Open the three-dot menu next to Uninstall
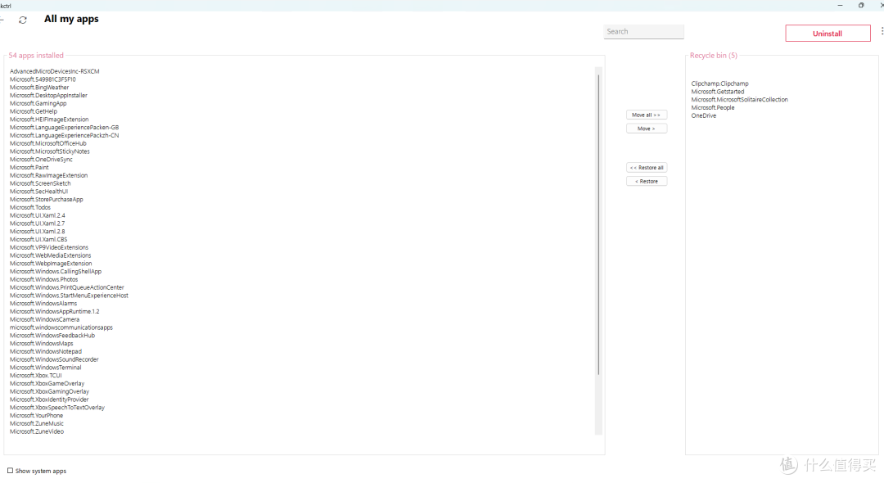 click(x=882, y=31)
